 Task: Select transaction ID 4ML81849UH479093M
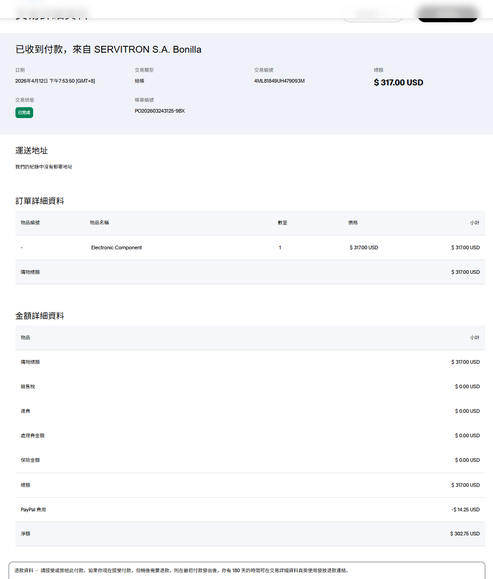(279, 81)
